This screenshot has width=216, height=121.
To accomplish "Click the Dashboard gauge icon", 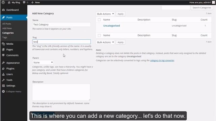I will tap(3, 10).
